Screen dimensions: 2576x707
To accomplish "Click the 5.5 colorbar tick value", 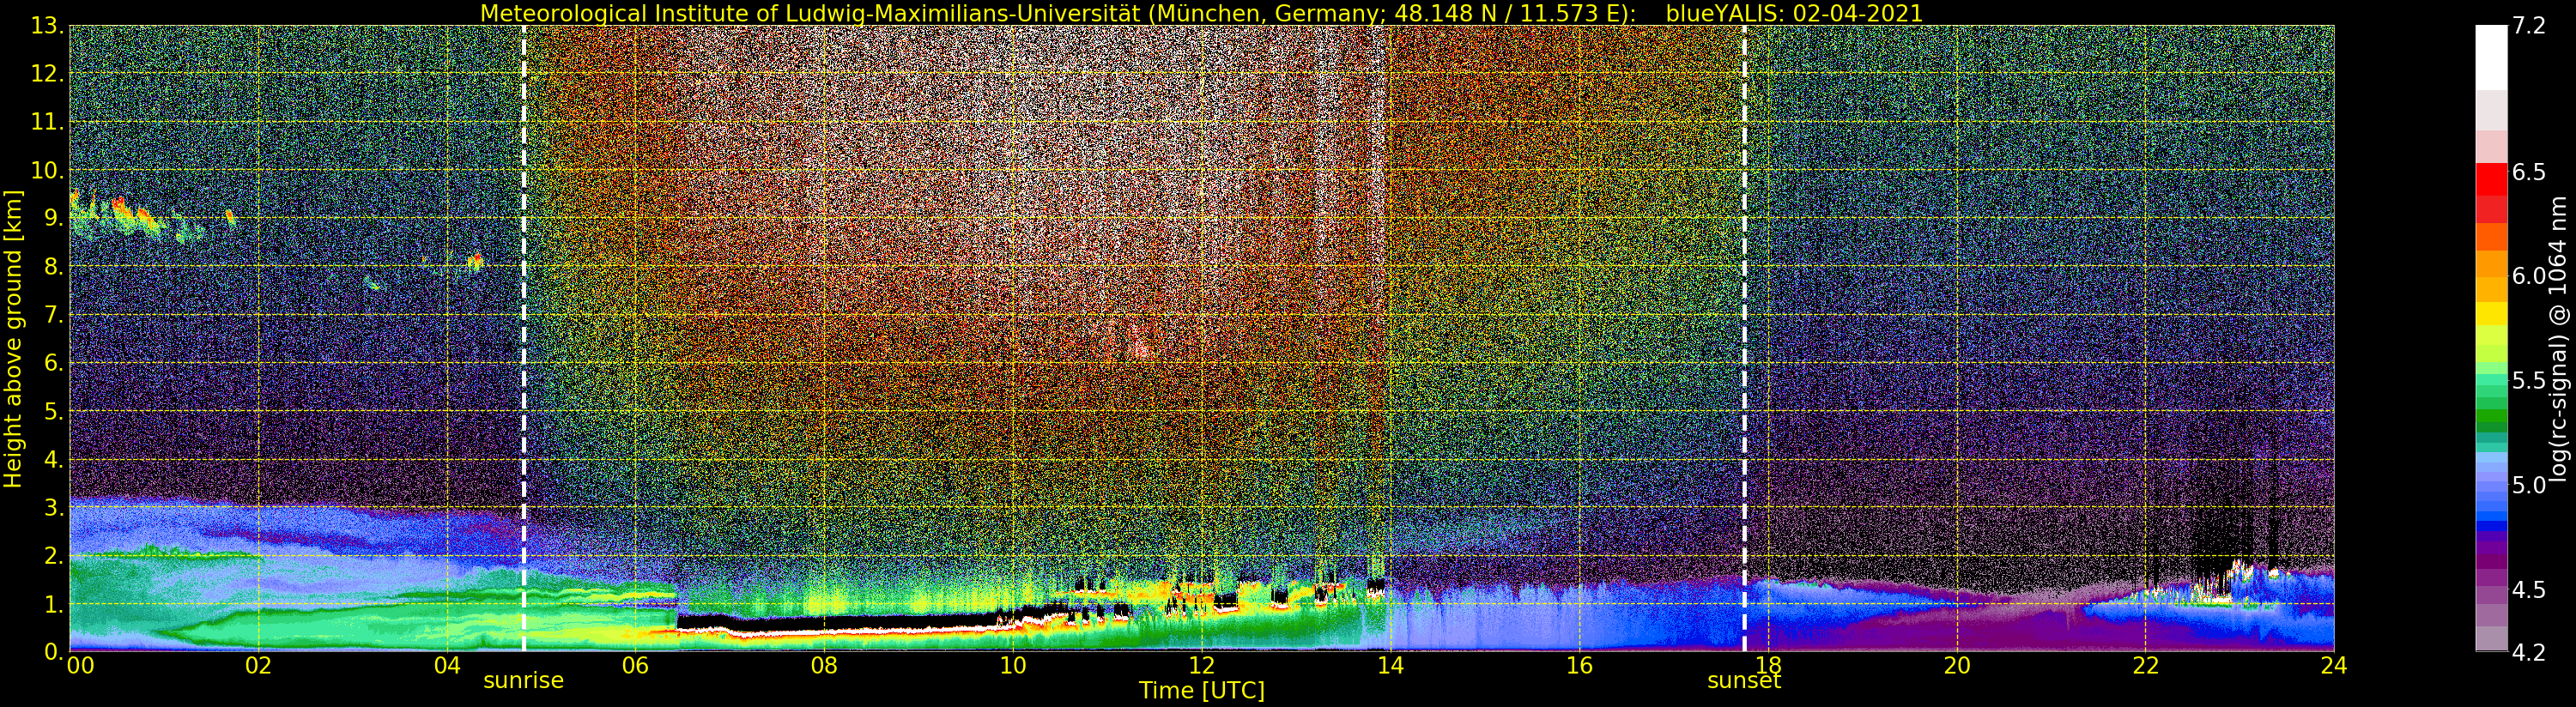I will point(2529,380).
